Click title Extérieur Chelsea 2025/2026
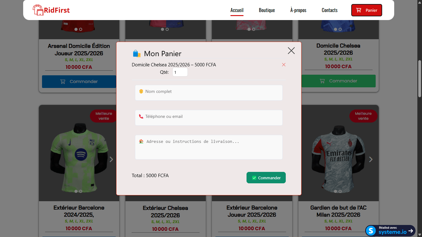Viewport: 422px width, 237px height. (x=166, y=212)
